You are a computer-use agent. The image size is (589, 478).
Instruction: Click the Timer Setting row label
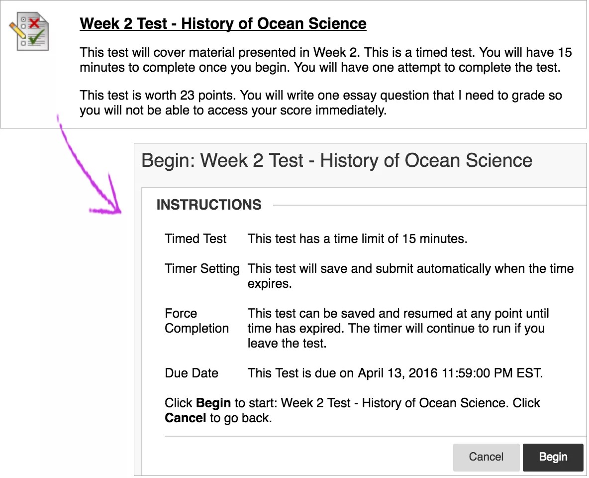point(202,268)
